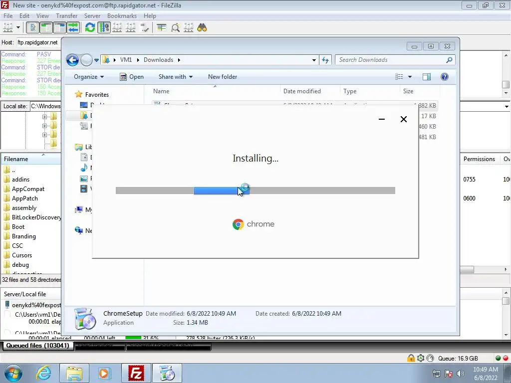Screen dimensions: 511x383
Task: Search for files with the binoculars icon
Action: (x=202, y=28)
